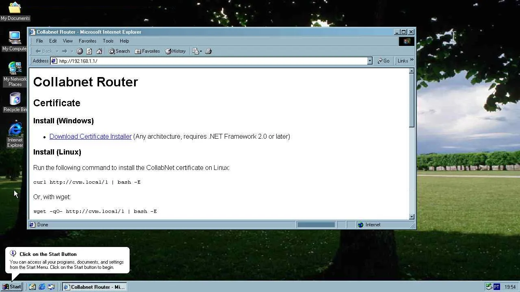
Task: Click the Certificate subheading
Action: point(57,103)
